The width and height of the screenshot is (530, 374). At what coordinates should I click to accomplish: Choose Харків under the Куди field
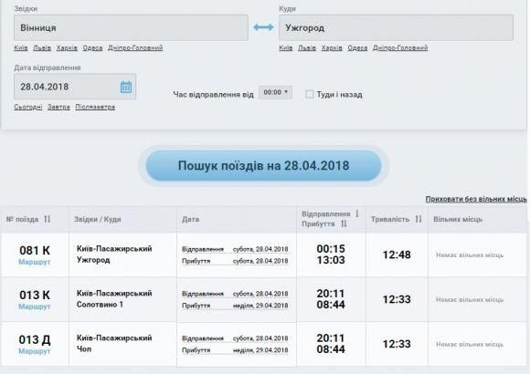(332, 48)
